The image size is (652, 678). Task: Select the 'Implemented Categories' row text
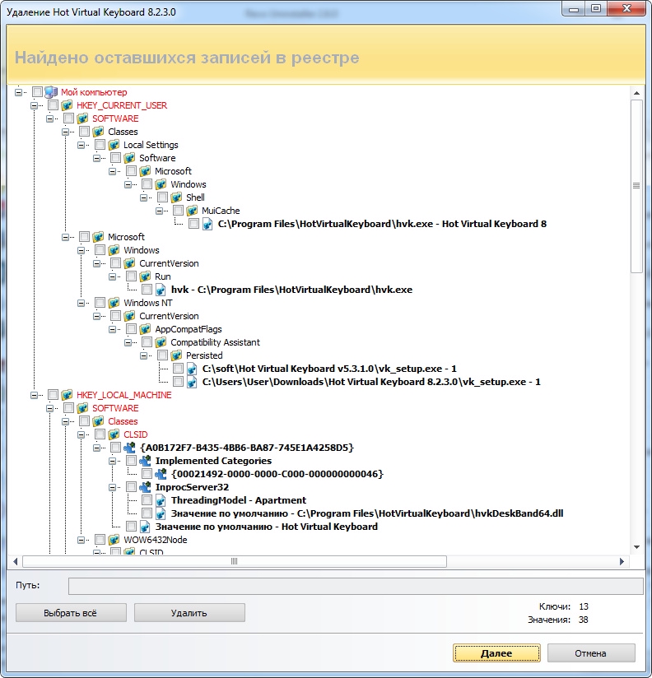(x=213, y=461)
